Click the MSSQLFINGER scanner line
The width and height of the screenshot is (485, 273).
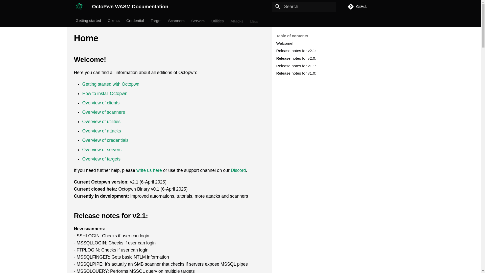[122, 257]
